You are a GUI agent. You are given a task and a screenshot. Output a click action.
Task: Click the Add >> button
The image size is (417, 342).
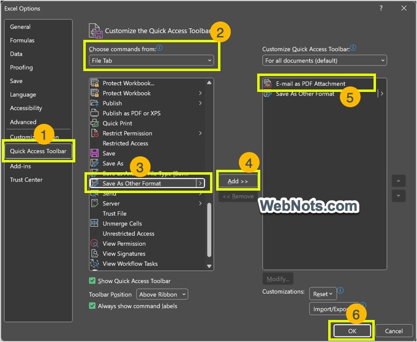click(238, 181)
